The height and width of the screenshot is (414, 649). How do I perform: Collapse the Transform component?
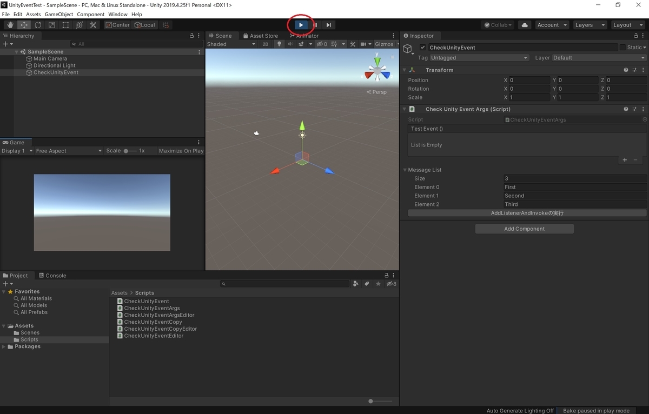coord(405,70)
